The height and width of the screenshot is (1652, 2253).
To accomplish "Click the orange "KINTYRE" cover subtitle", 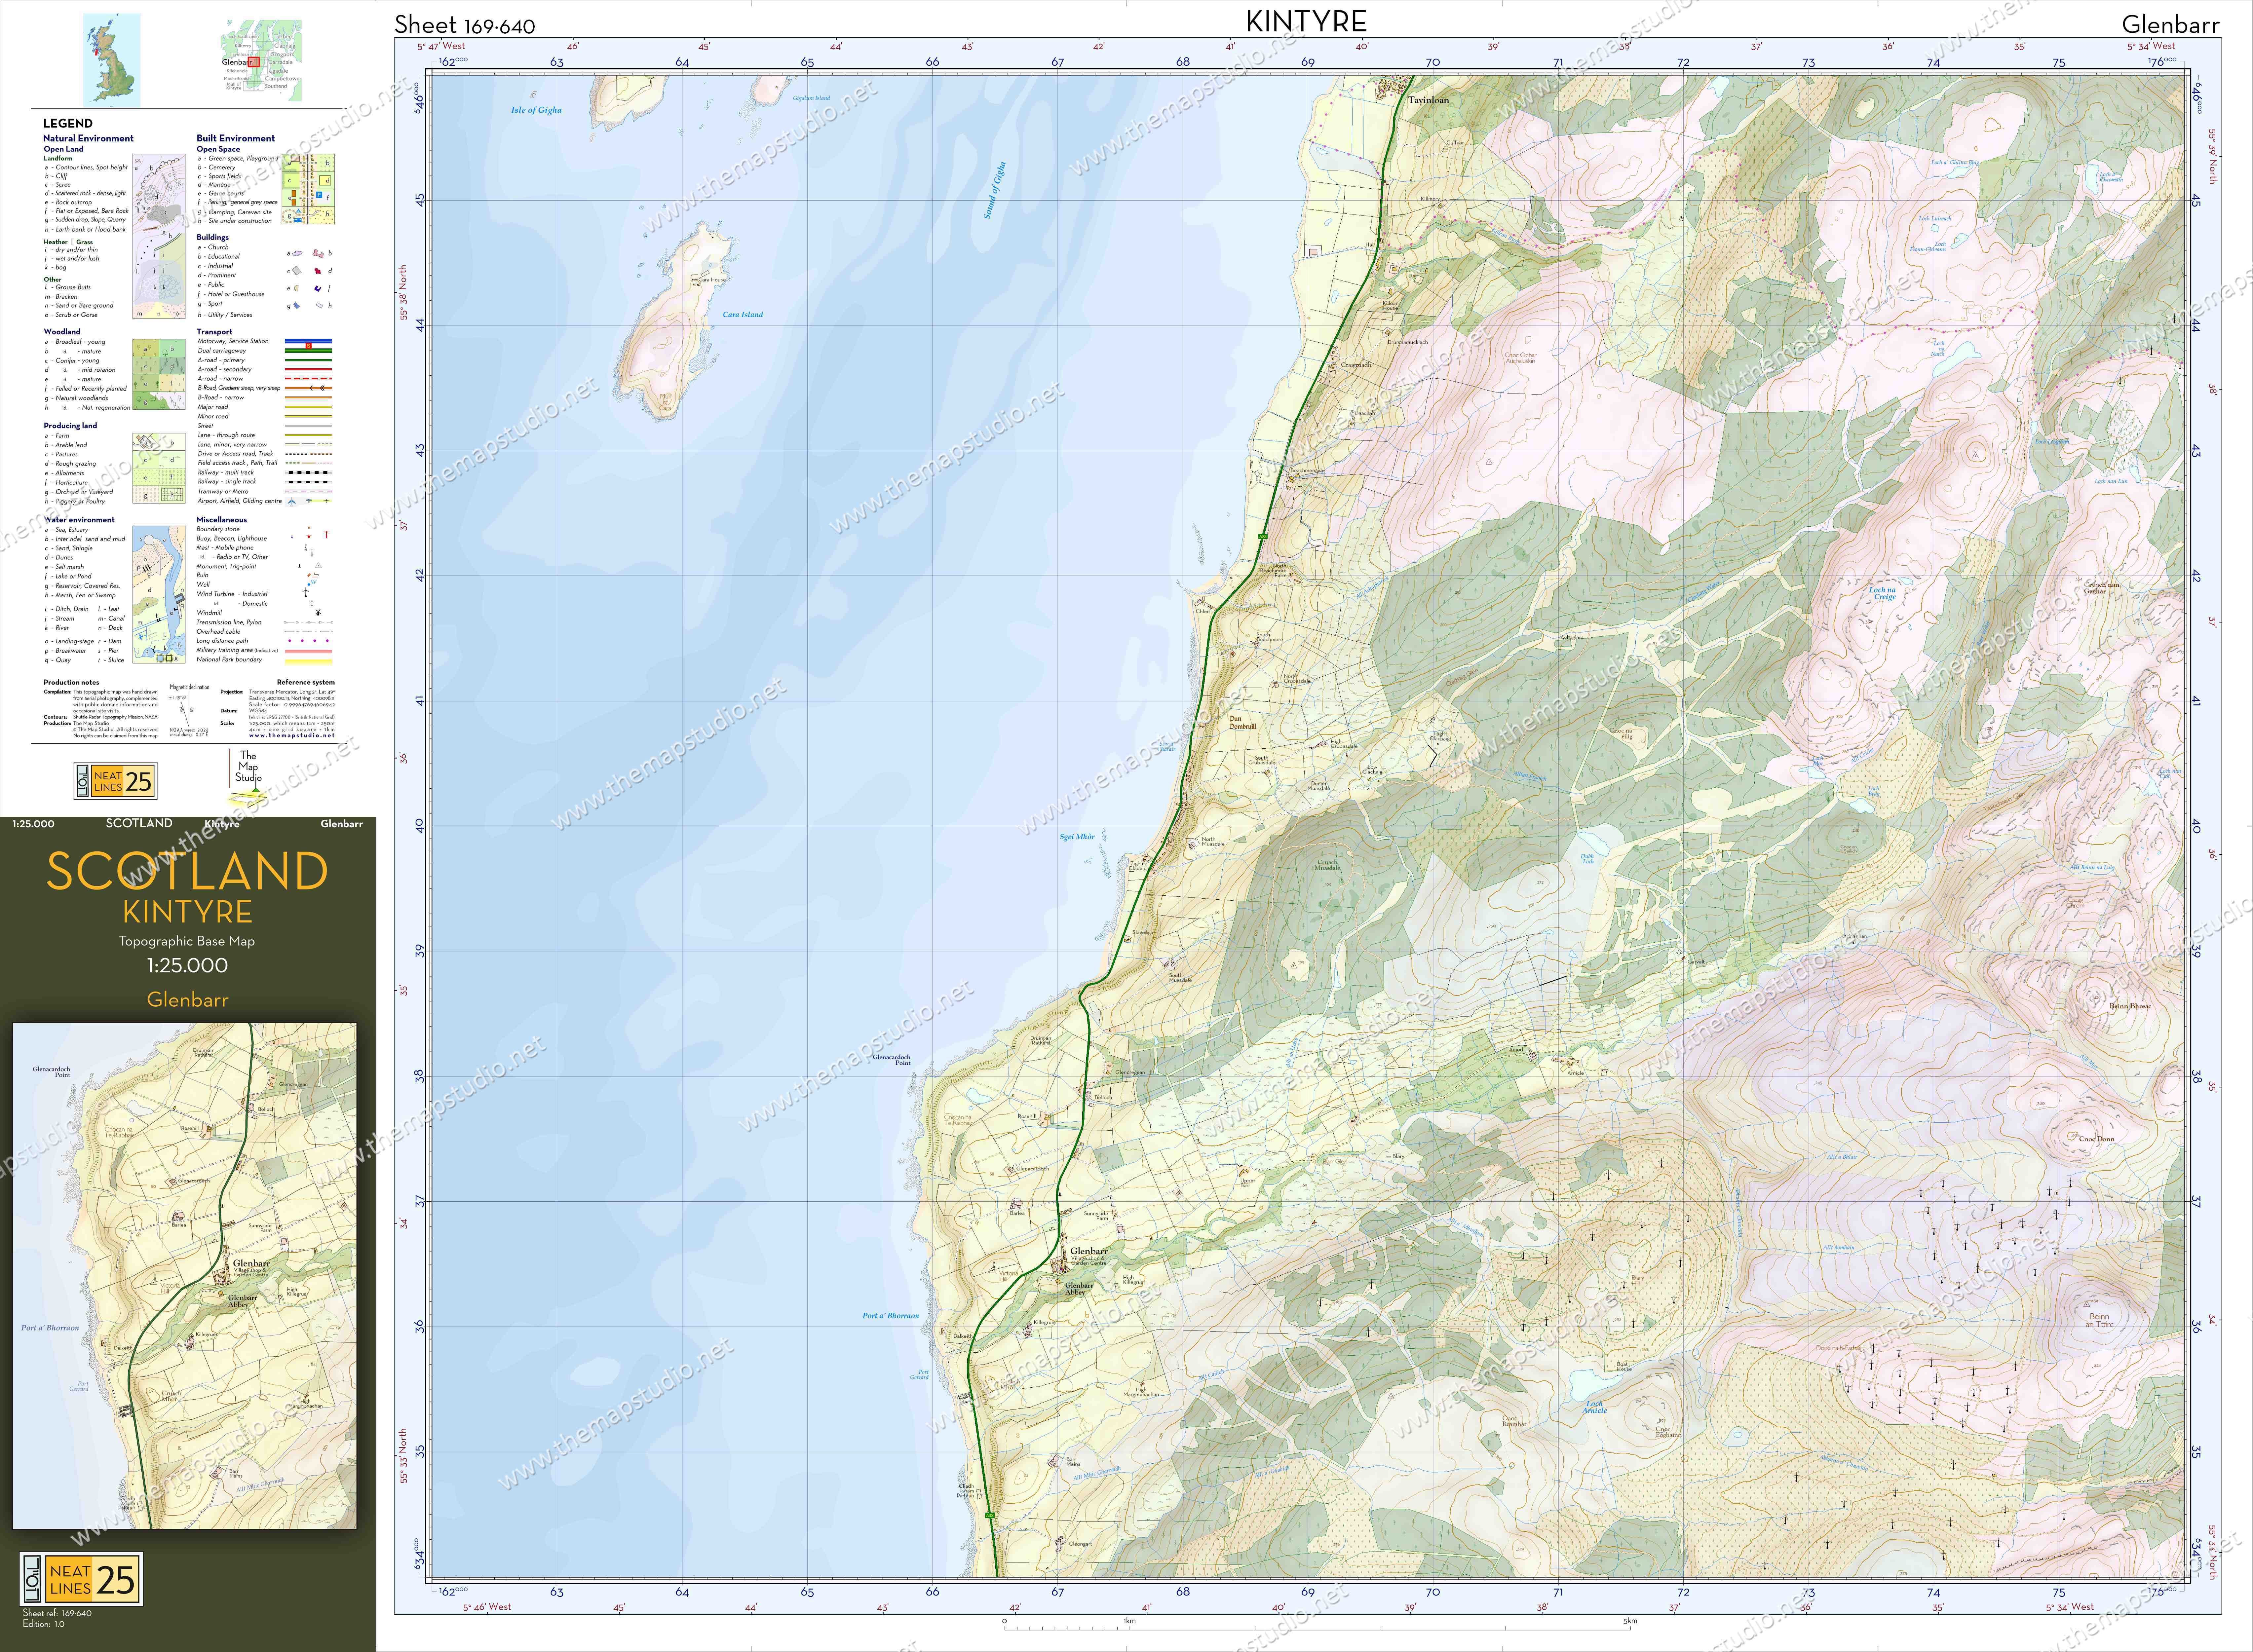I will (x=187, y=912).
